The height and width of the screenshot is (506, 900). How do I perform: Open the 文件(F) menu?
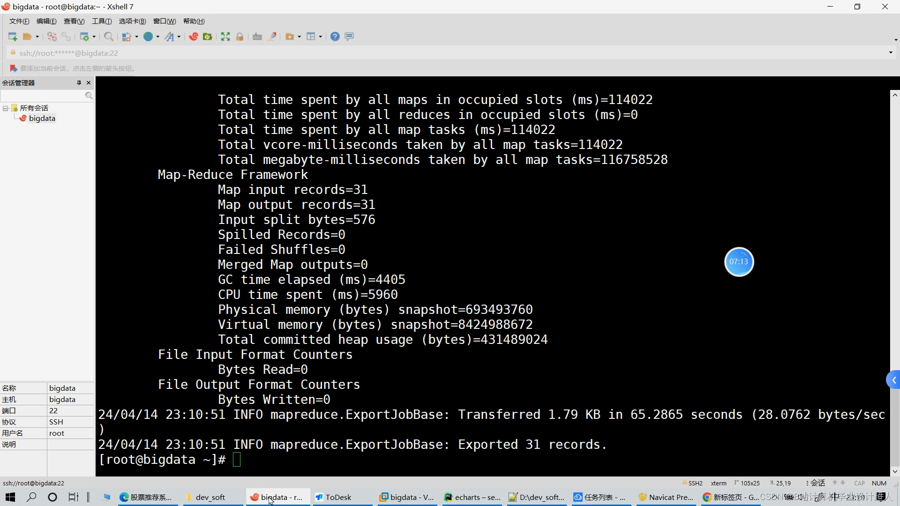pyautogui.click(x=19, y=21)
